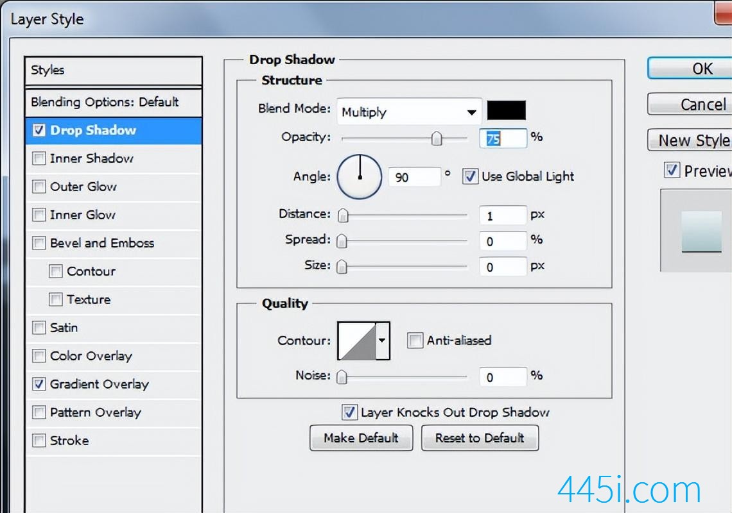This screenshot has height=513, width=732.
Task: Click the Cancel button
Action: pyautogui.click(x=690, y=104)
